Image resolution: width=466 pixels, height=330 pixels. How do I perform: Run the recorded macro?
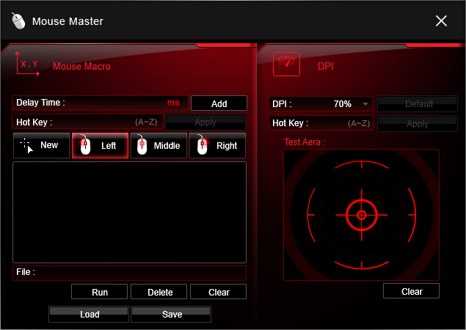coord(100,292)
